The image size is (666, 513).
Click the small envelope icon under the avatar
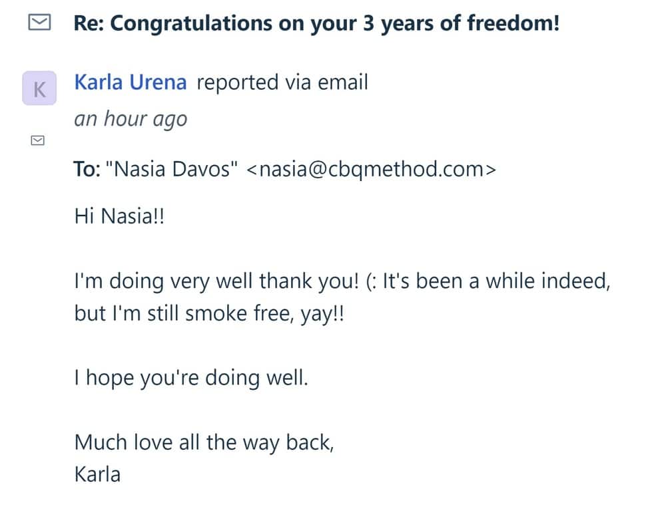[38, 140]
